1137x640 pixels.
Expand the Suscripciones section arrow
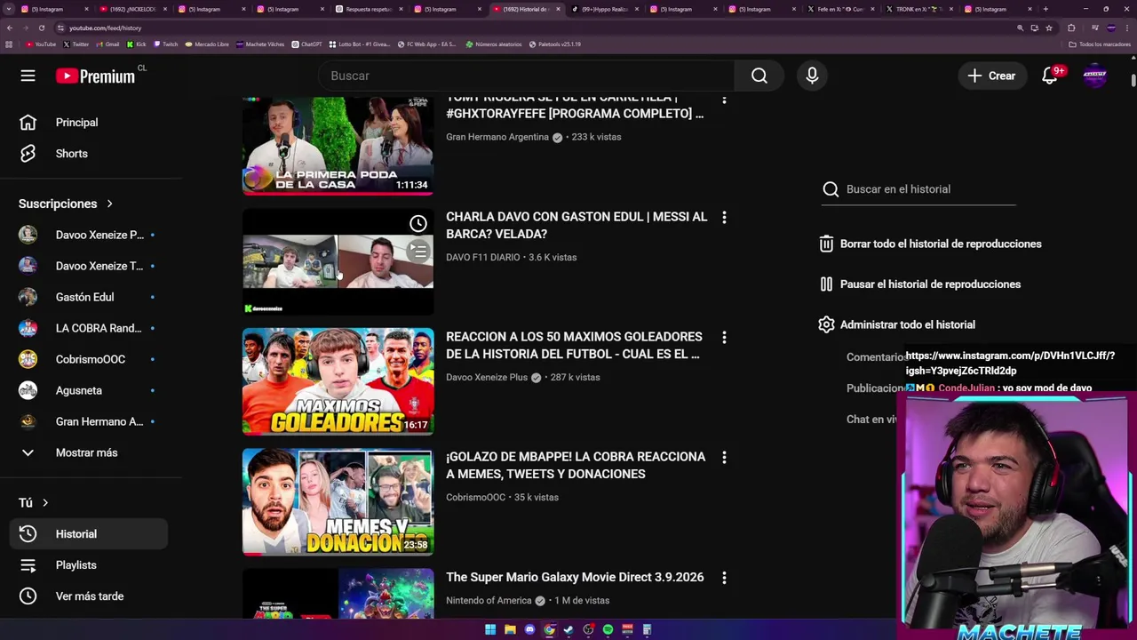[109, 204]
